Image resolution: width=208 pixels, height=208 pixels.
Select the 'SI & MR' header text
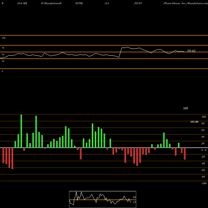(x=22, y=3)
